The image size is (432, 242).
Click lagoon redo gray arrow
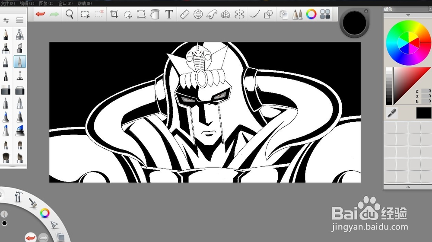[43, 238]
